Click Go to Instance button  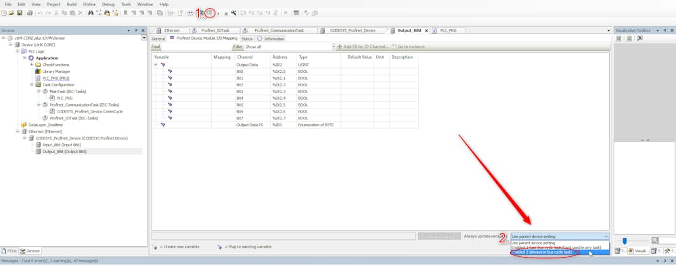click(x=408, y=47)
